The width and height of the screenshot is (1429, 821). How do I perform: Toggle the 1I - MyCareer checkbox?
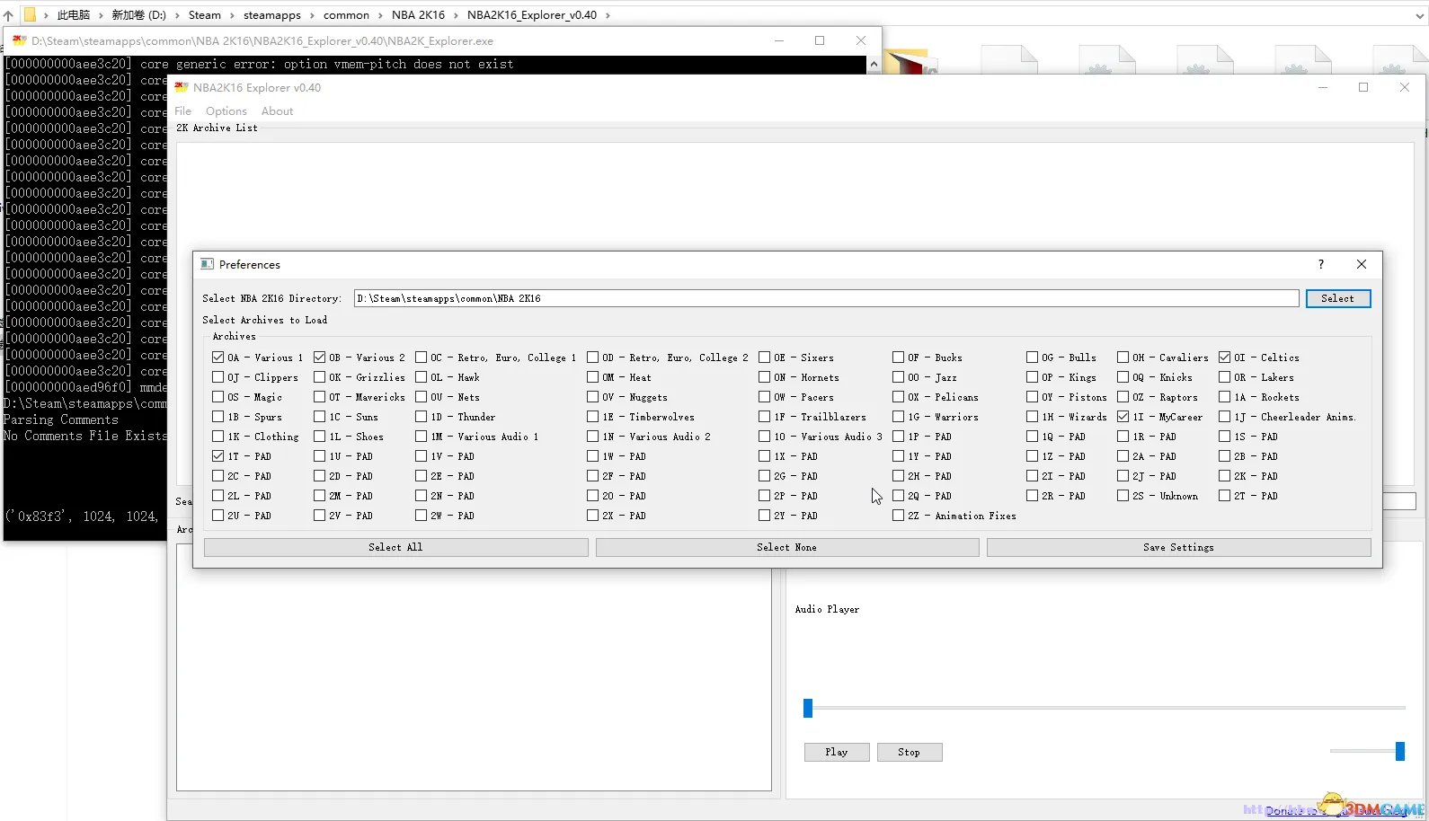tap(1123, 417)
